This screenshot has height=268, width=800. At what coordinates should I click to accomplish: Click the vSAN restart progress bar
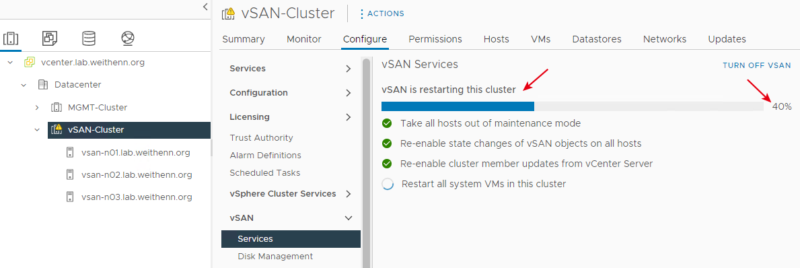click(x=573, y=106)
